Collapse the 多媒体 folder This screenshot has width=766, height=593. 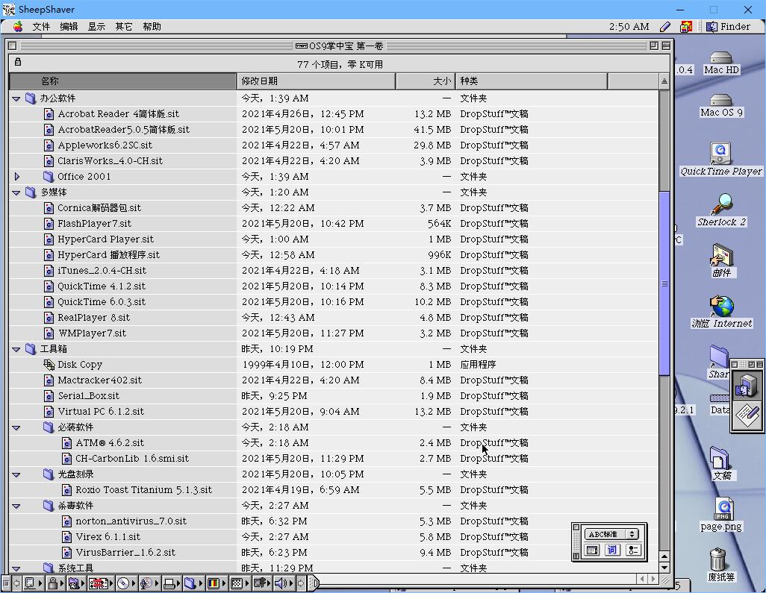(16, 192)
